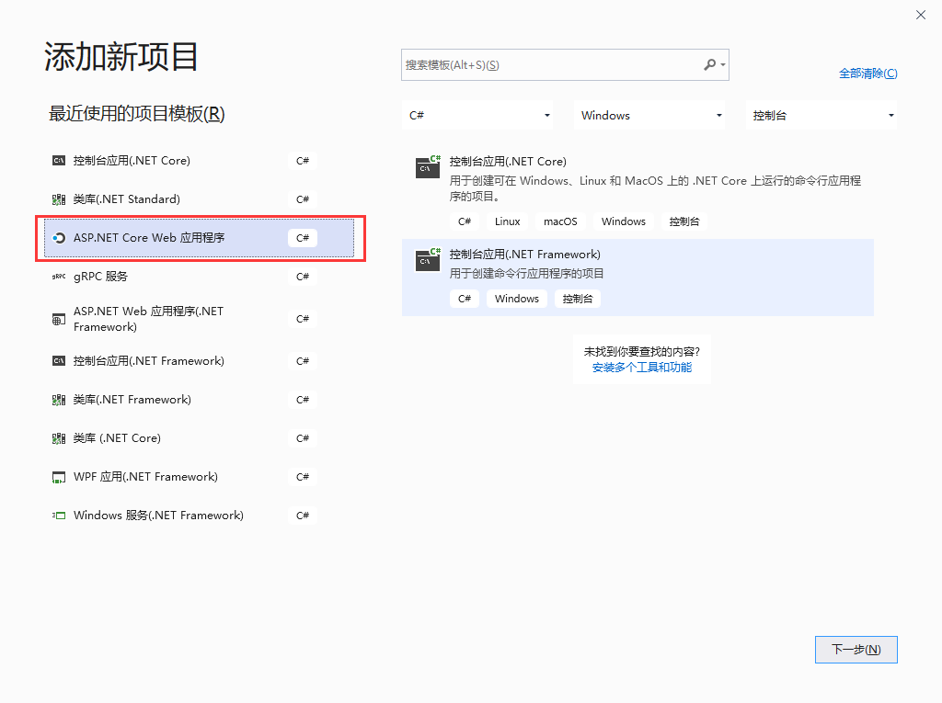Click .NET Core result description text

click(655, 188)
